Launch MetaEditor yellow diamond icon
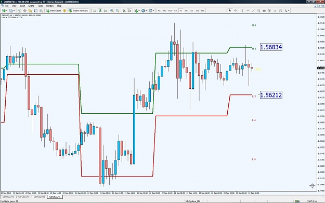Screen dimensions: 325x203 pyautogui.click(x=64, y=10)
